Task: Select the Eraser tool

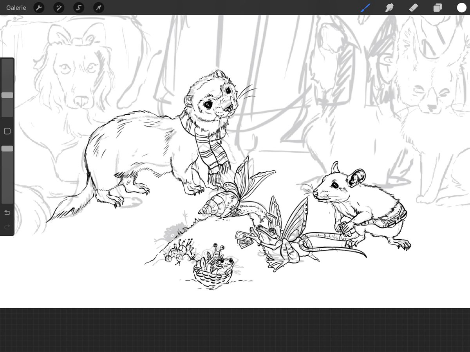Action: tap(413, 7)
